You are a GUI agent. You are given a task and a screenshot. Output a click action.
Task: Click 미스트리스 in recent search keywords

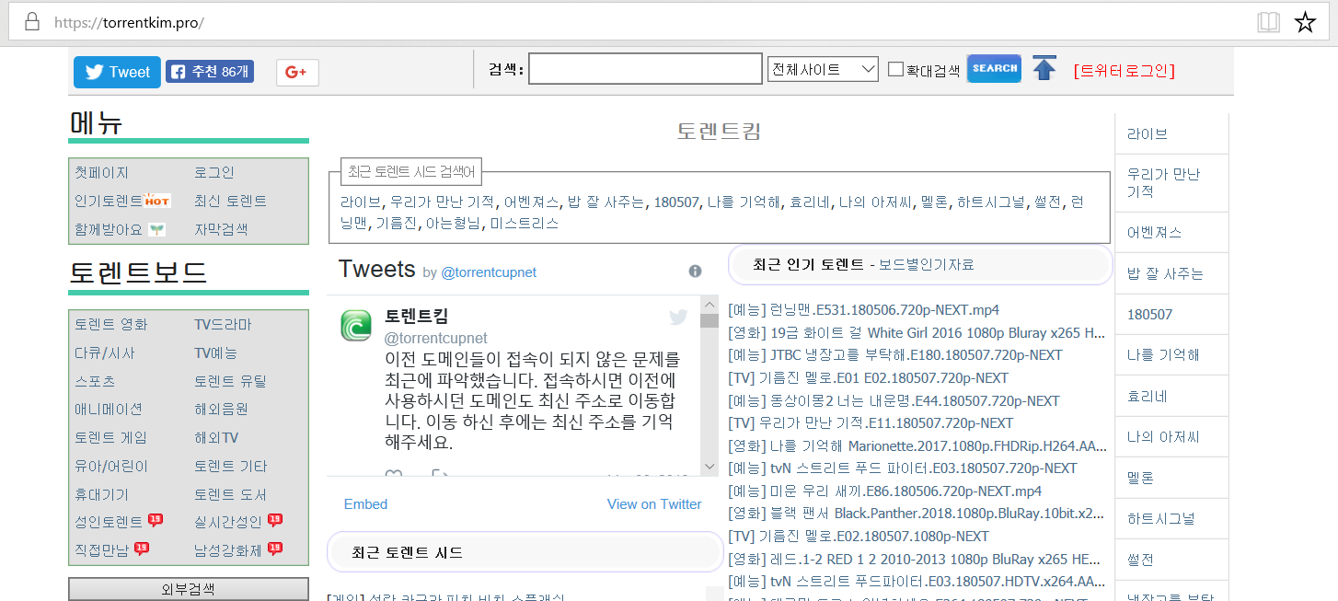[x=524, y=223]
